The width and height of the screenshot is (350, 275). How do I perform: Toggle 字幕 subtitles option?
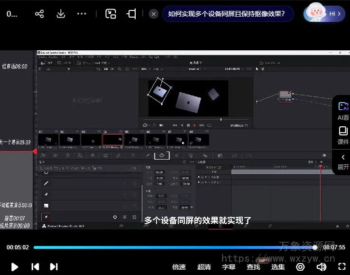tap(229, 267)
